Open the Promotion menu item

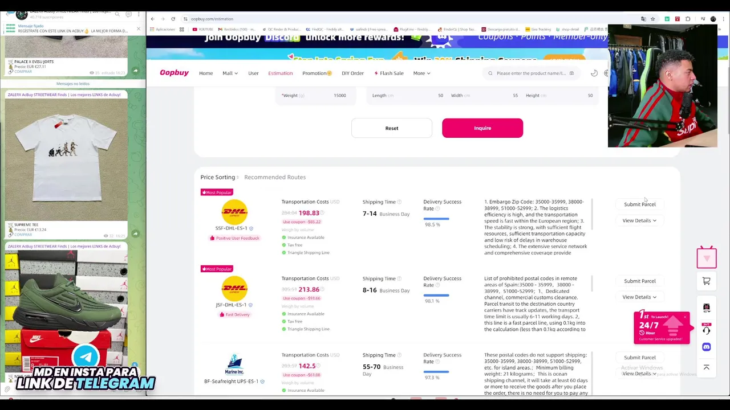pos(317,73)
